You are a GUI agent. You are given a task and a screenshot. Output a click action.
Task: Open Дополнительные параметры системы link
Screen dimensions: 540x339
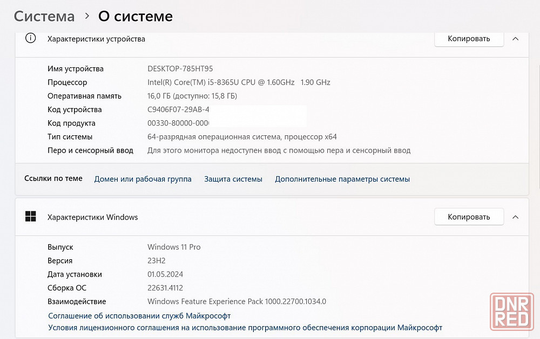(342, 179)
